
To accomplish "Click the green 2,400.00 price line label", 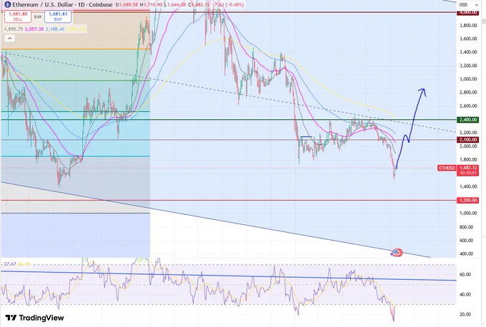I will point(468,119).
